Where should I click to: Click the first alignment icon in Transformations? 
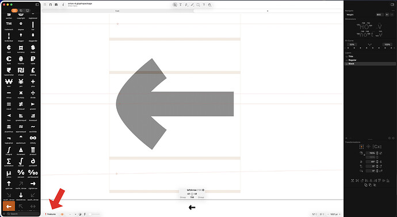[353, 181]
